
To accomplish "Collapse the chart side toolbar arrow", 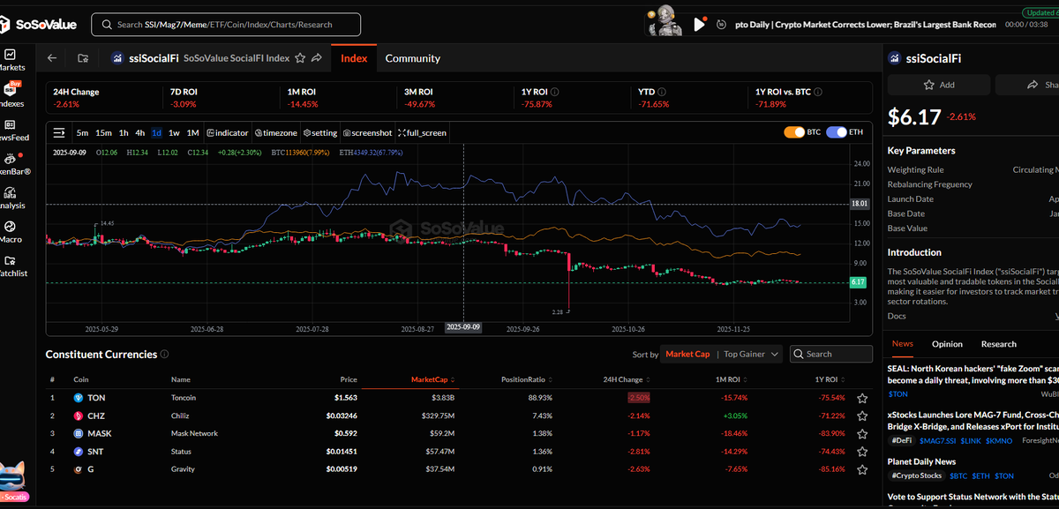I will point(58,132).
